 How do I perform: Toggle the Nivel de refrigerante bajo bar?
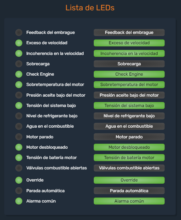tap(129, 116)
